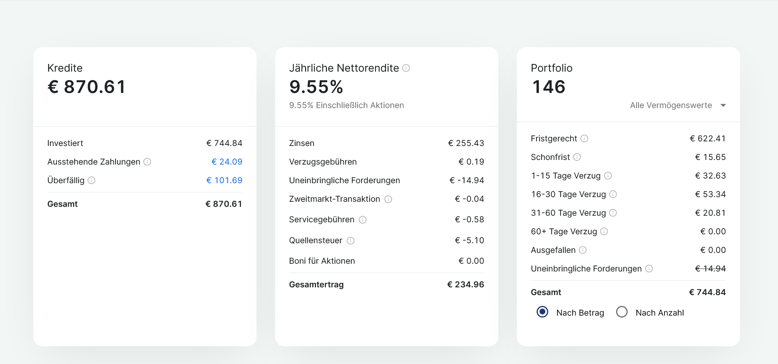Click Gesamtertrag value € 234.96
This screenshot has height=364, width=778.
(466, 285)
